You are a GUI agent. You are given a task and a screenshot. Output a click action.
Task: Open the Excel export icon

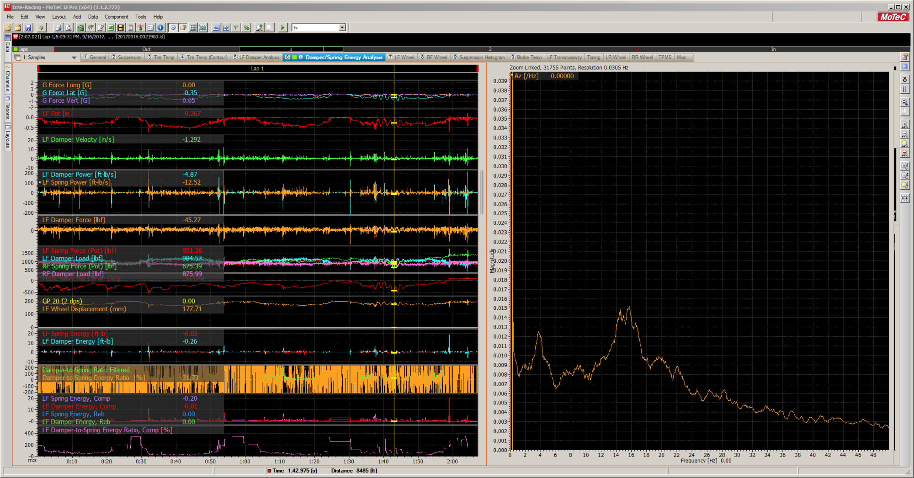coord(111,28)
